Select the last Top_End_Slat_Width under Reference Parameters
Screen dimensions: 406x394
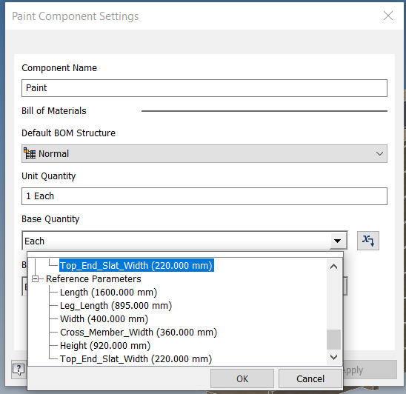tap(136, 359)
